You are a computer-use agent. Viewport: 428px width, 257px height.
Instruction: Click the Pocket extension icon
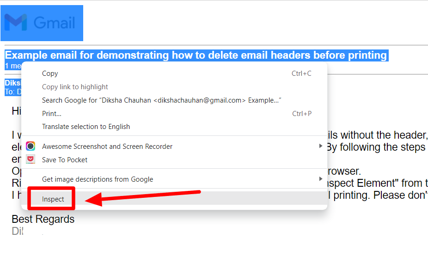pos(31,159)
